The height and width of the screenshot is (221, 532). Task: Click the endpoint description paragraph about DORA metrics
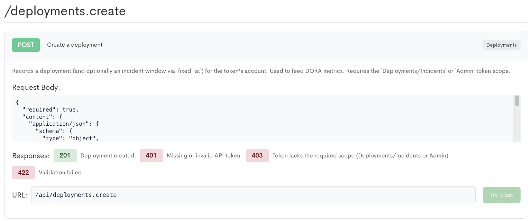click(261, 71)
